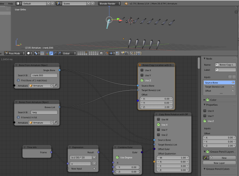Click the eyedropper next to crank.000 Armature field
The width and height of the screenshot is (239, 176).
56,85
